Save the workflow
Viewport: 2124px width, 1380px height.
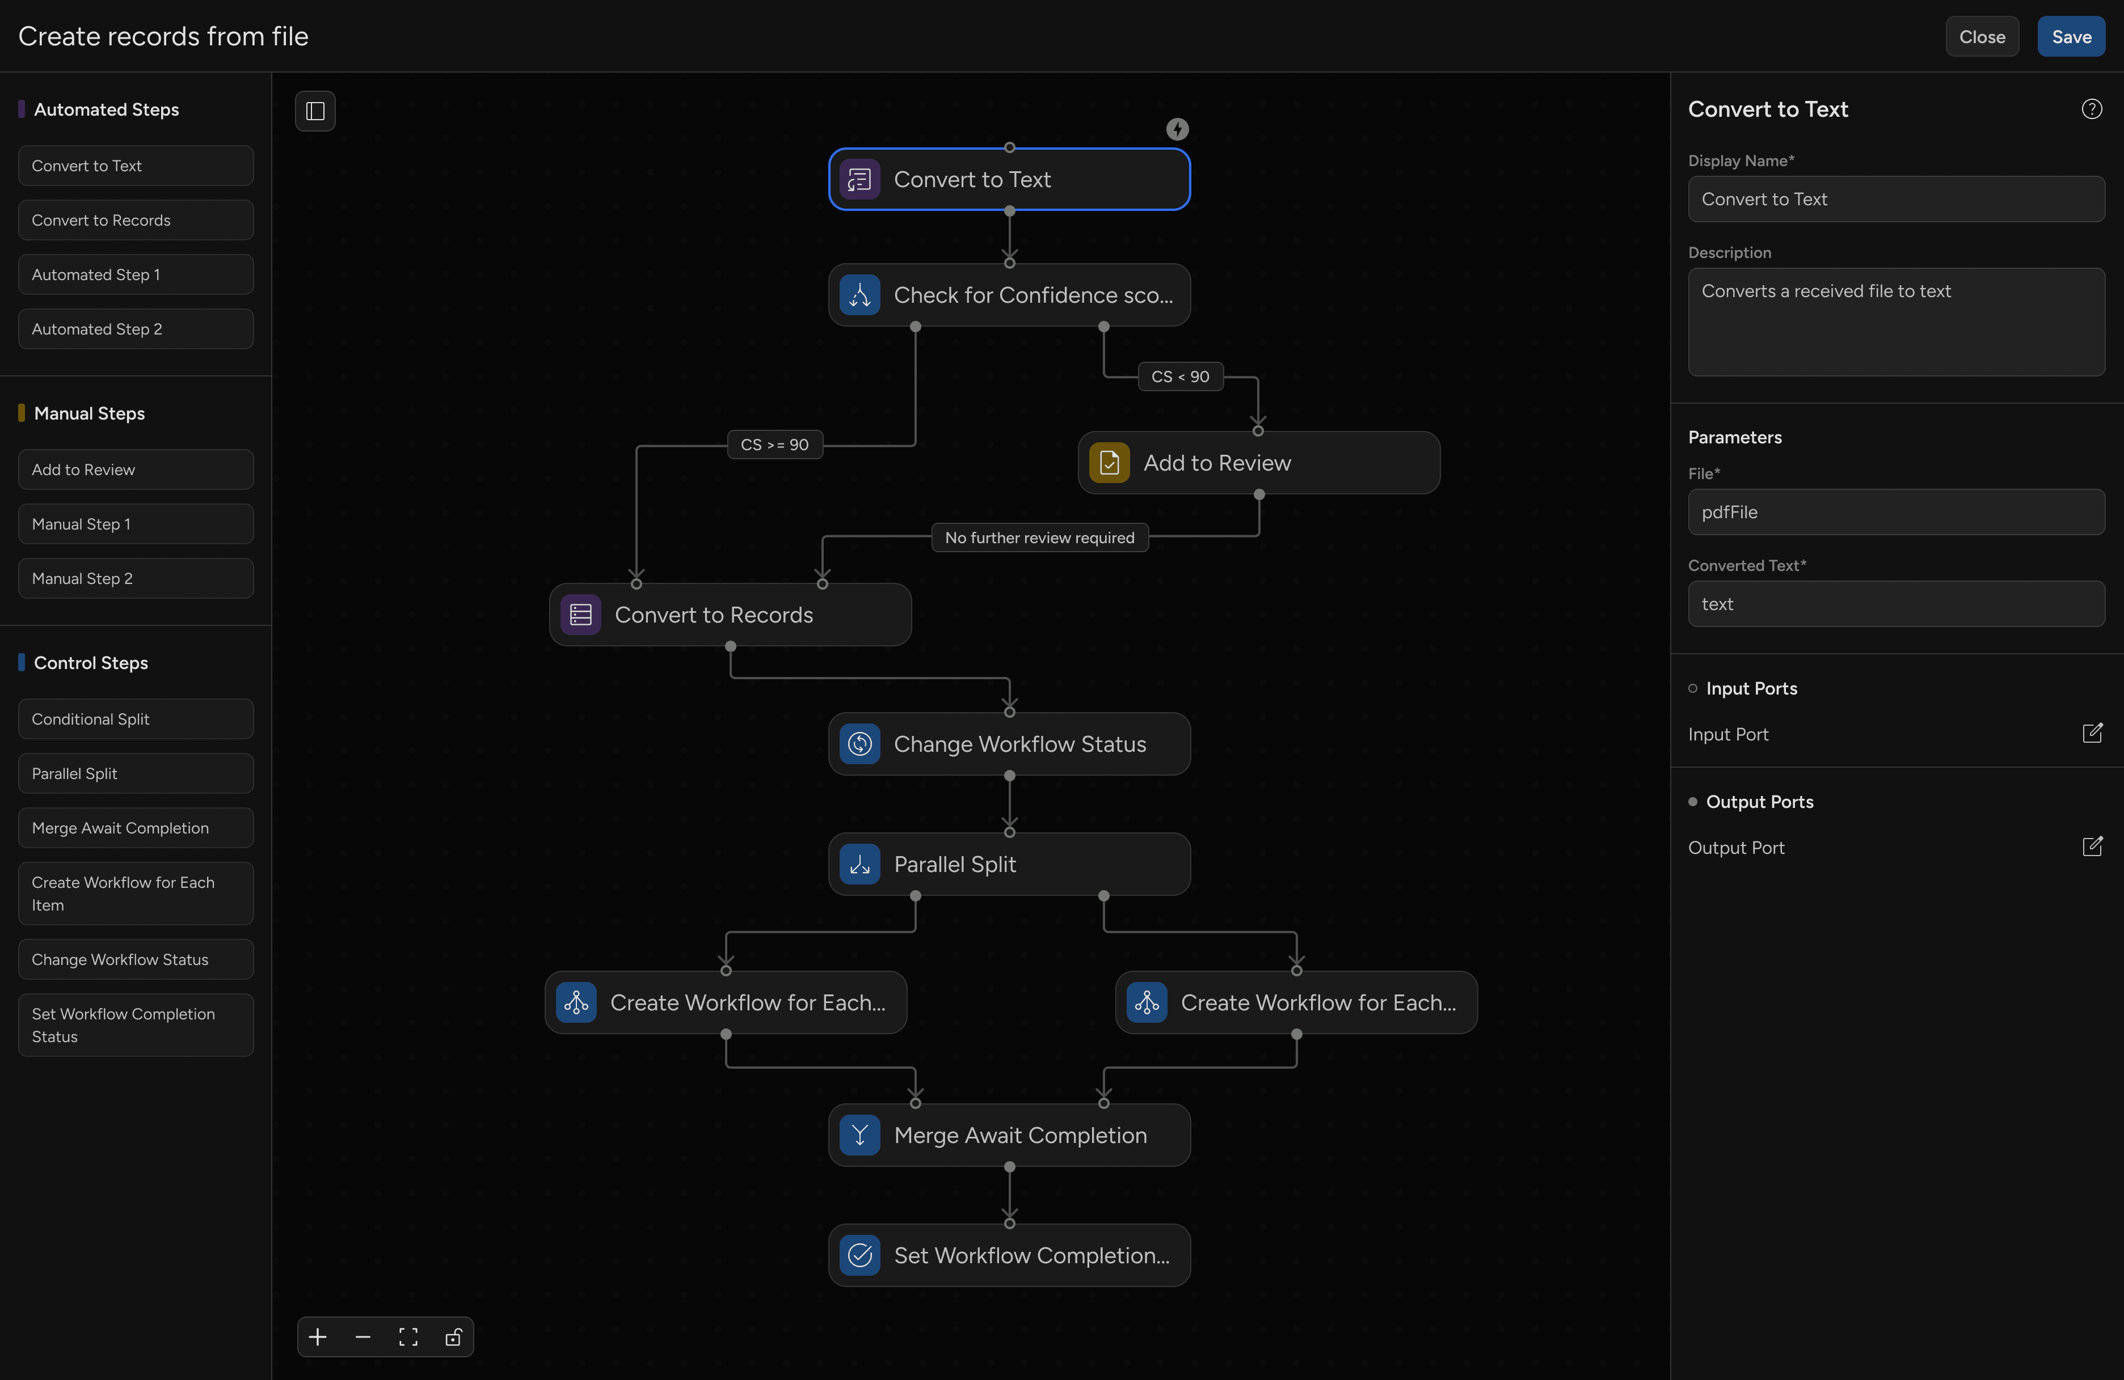[2071, 37]
